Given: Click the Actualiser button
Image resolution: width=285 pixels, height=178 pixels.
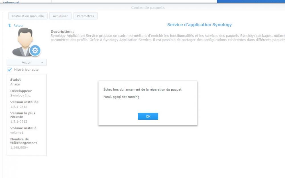Looking at the screenshot, I should [x=60, y=16].
